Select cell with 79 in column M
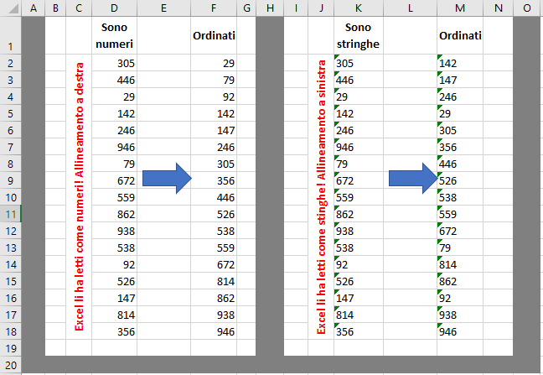The width and height of the screenshot is (543, 375). click(x=460, y=247)
